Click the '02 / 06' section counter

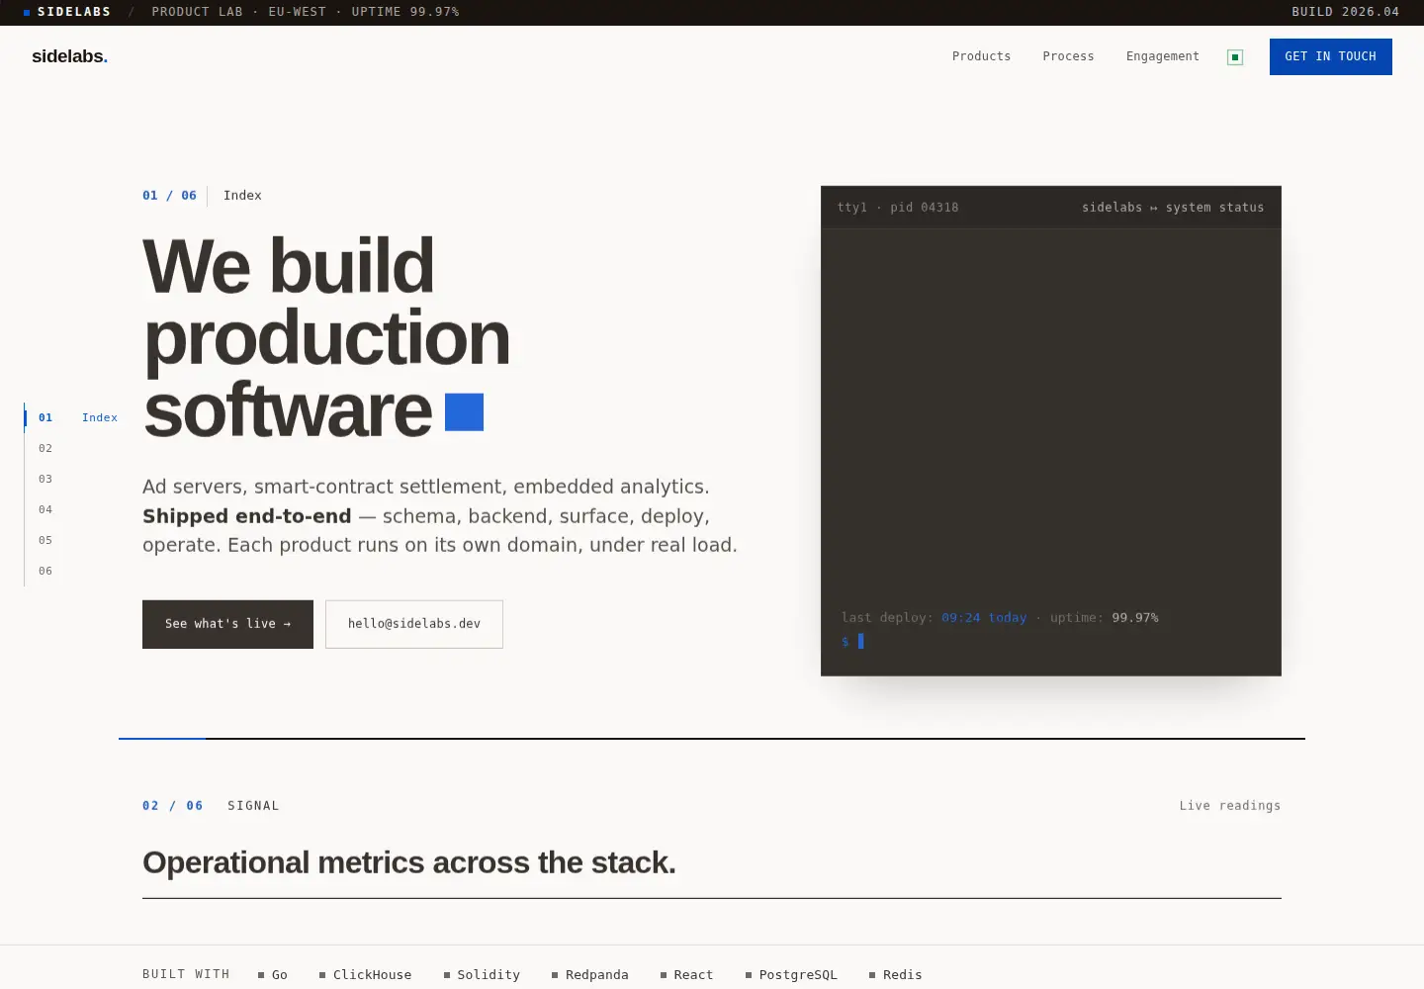pyautogui.click(x=173, y=806)
